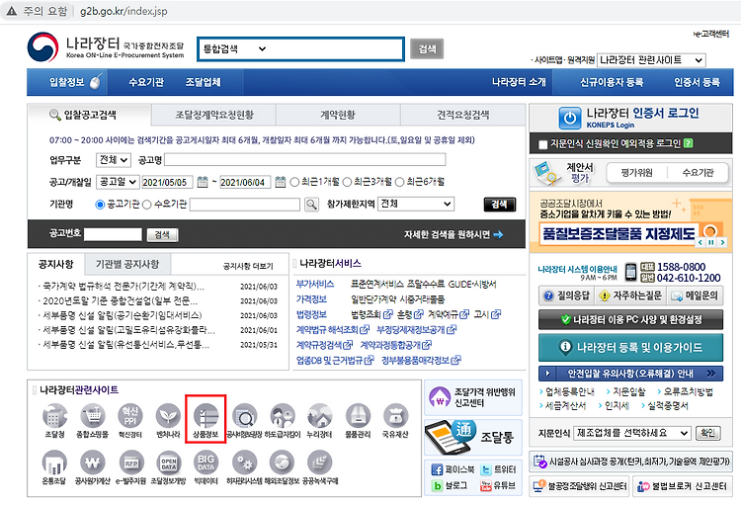Viewport: 741px width, 506px height.
Task: Select the 수요기관 radio button
Action: click(x=146, y=205)
